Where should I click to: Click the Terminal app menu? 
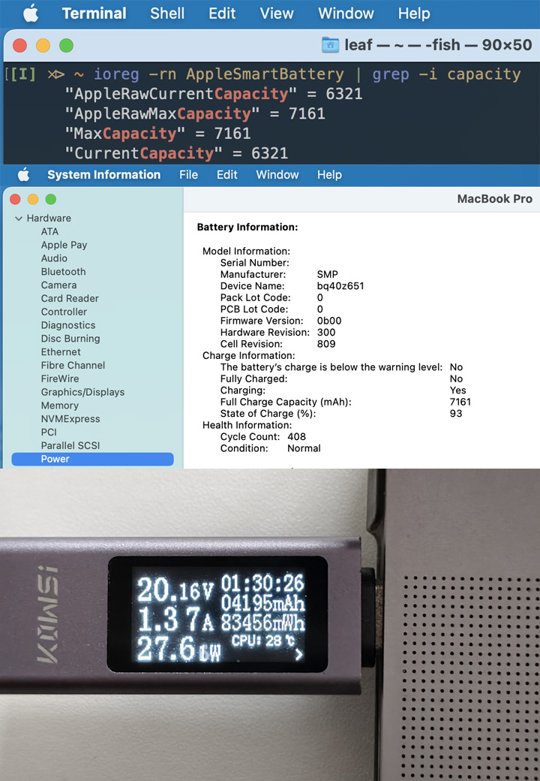pyautogui.click(x=94, y=14)
